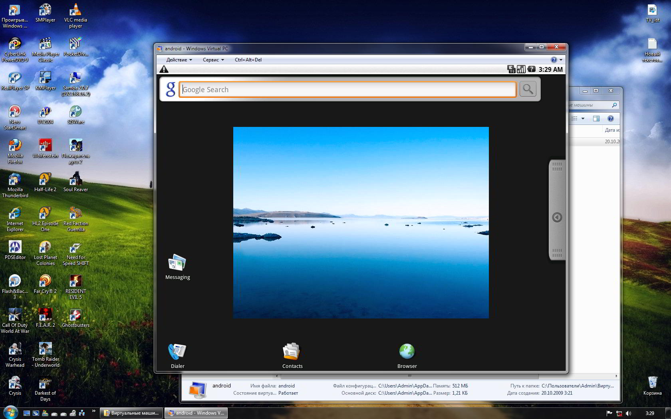671x419 pixels.
Task: Switch to Виртуальные машины taskbar button
Action: 131,413
